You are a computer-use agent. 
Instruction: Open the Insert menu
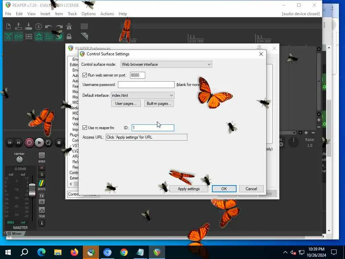[45, 13]
